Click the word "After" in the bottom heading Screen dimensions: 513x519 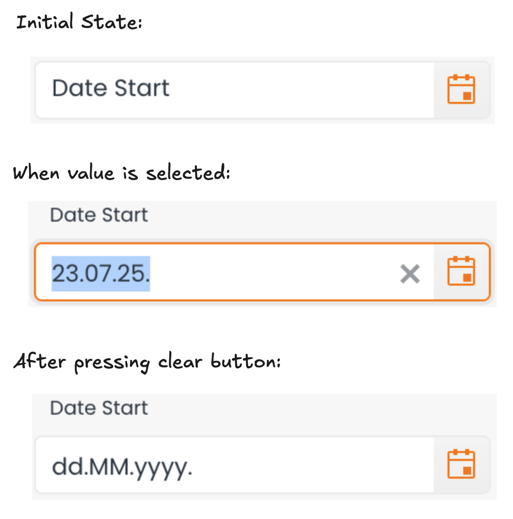point(39,362)
